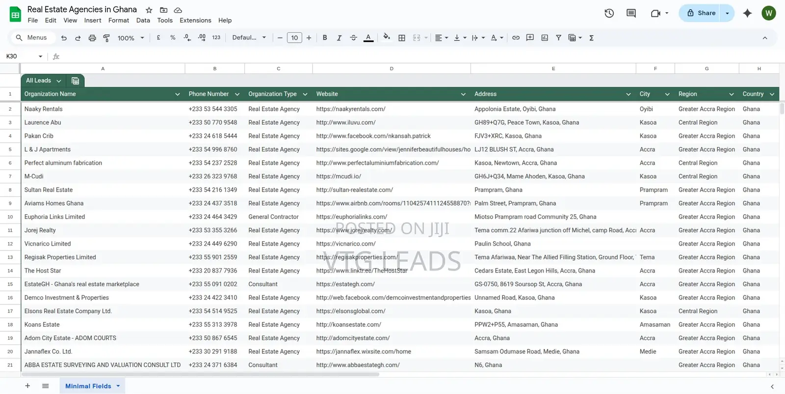Screen dimensions: 785x394
Task: Show side panel arrow icon
Action: coord(772,387)
